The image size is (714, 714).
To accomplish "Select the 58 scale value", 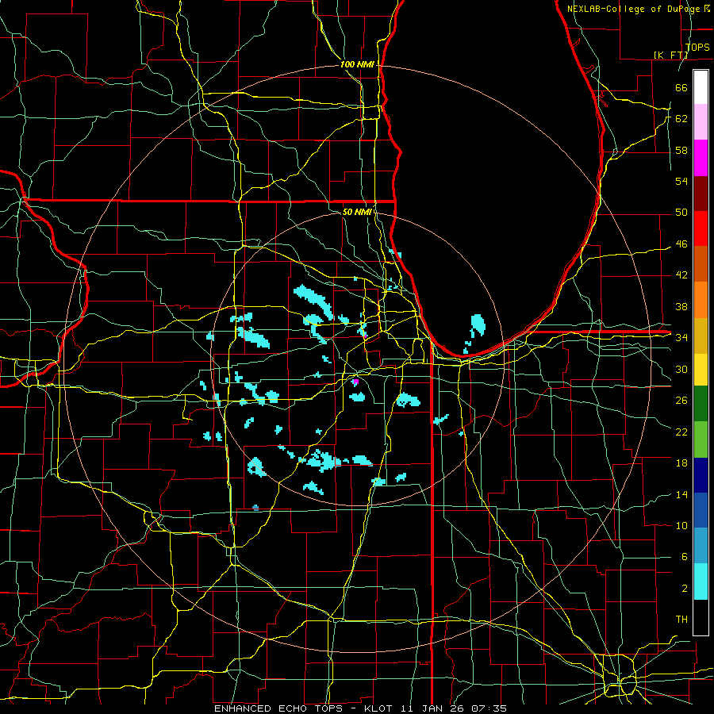I will (x=681, y=150).
